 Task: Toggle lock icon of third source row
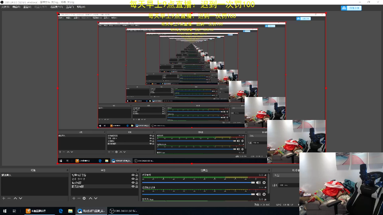137,183
